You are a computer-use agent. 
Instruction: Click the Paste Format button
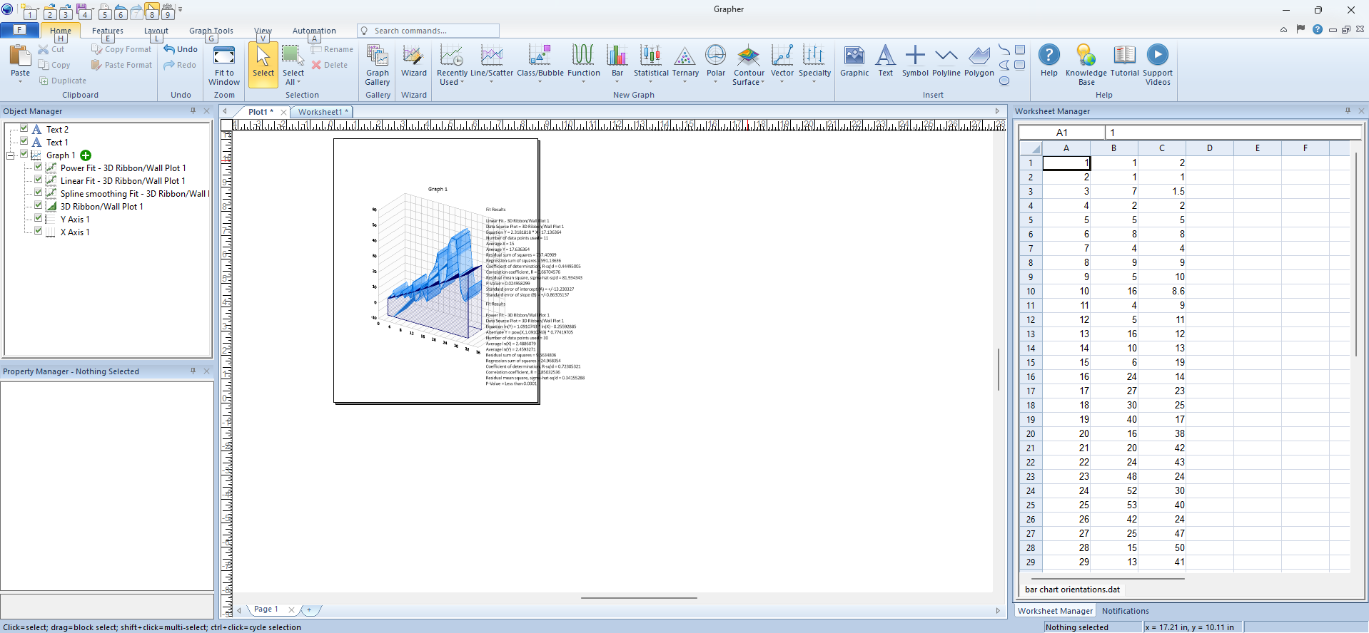tap(122, 65)
